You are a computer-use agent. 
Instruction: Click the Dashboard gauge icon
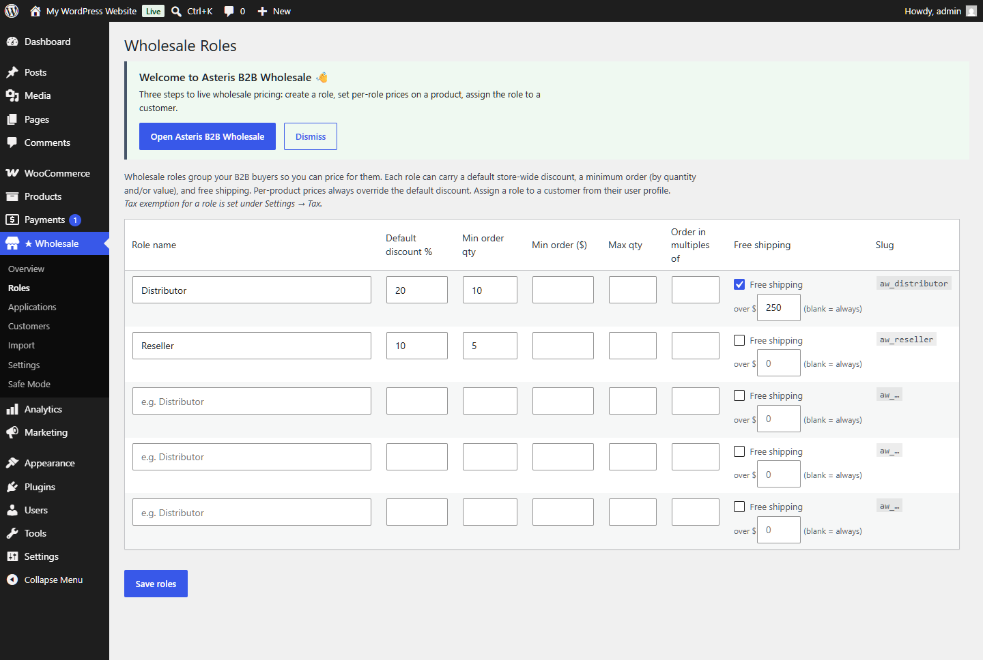[12, 42]
